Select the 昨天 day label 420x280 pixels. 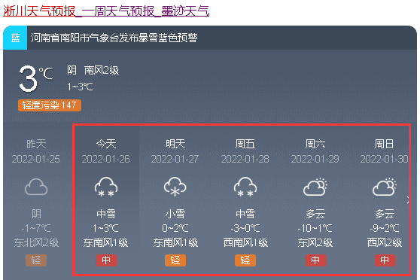point(36,144)
